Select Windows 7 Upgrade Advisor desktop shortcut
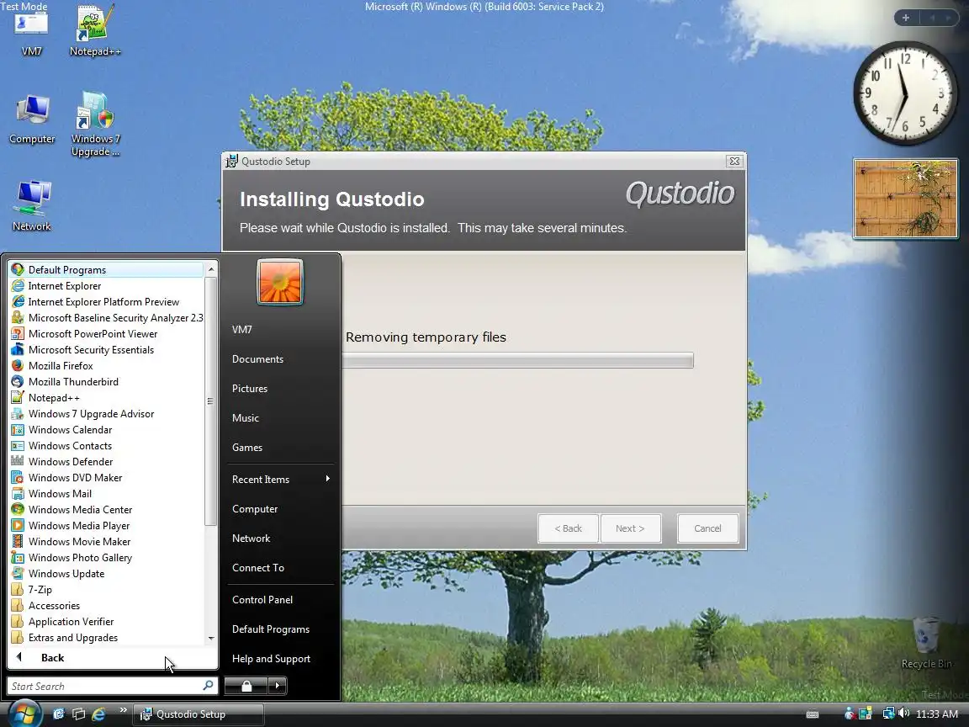 click(95, 125)
